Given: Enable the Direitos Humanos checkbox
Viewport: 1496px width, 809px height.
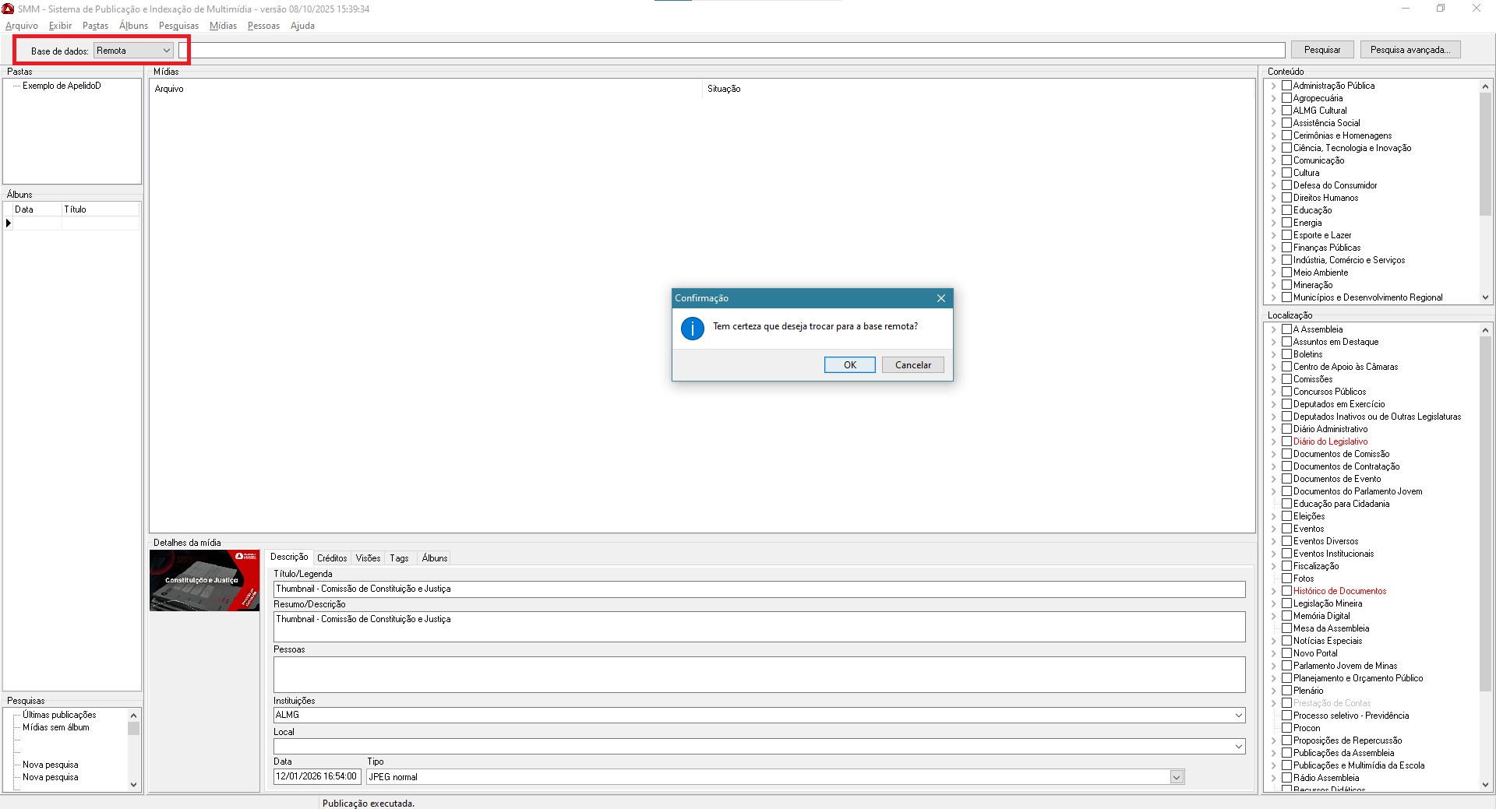Looking at the screenshot, I should (x=1286, y=198).
